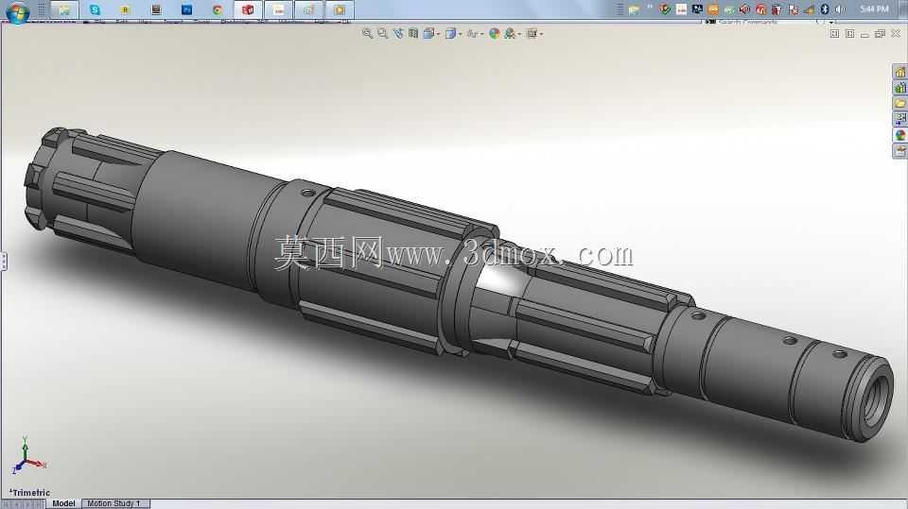Open the Windows Start orb

[x=17, y=11]
